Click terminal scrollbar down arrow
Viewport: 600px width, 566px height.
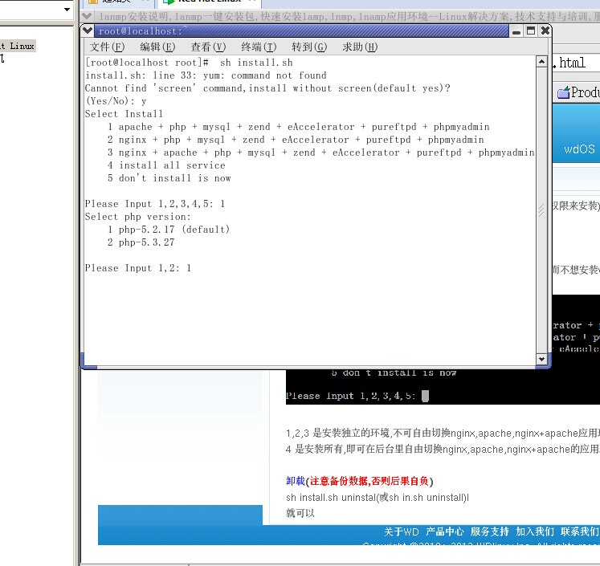541,359
